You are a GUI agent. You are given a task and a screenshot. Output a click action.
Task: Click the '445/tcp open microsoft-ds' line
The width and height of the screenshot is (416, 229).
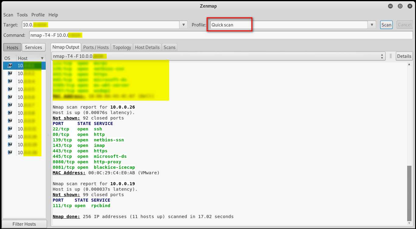pyautogui.click(x=90, y=156)
